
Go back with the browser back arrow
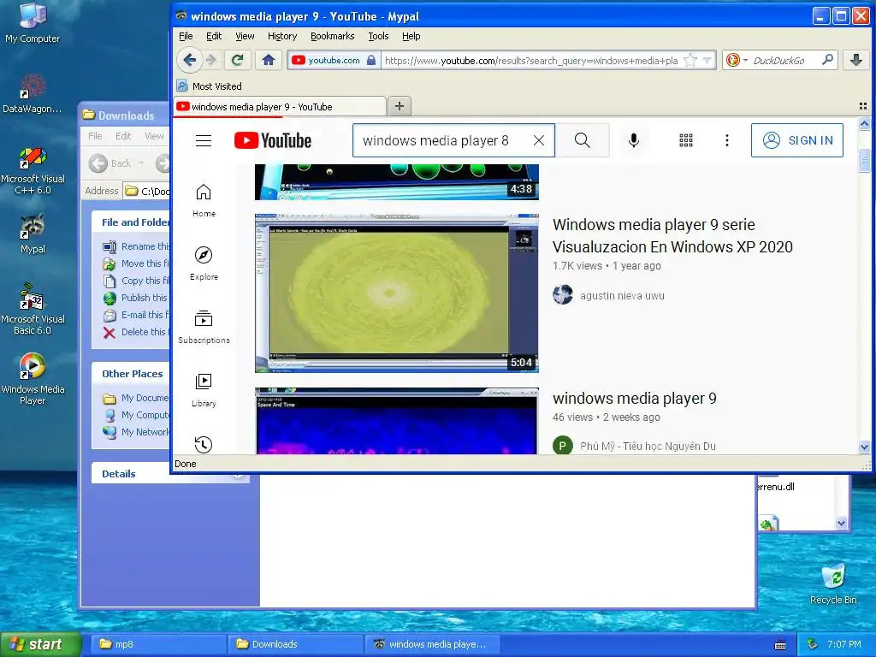[x=189, y=60]
